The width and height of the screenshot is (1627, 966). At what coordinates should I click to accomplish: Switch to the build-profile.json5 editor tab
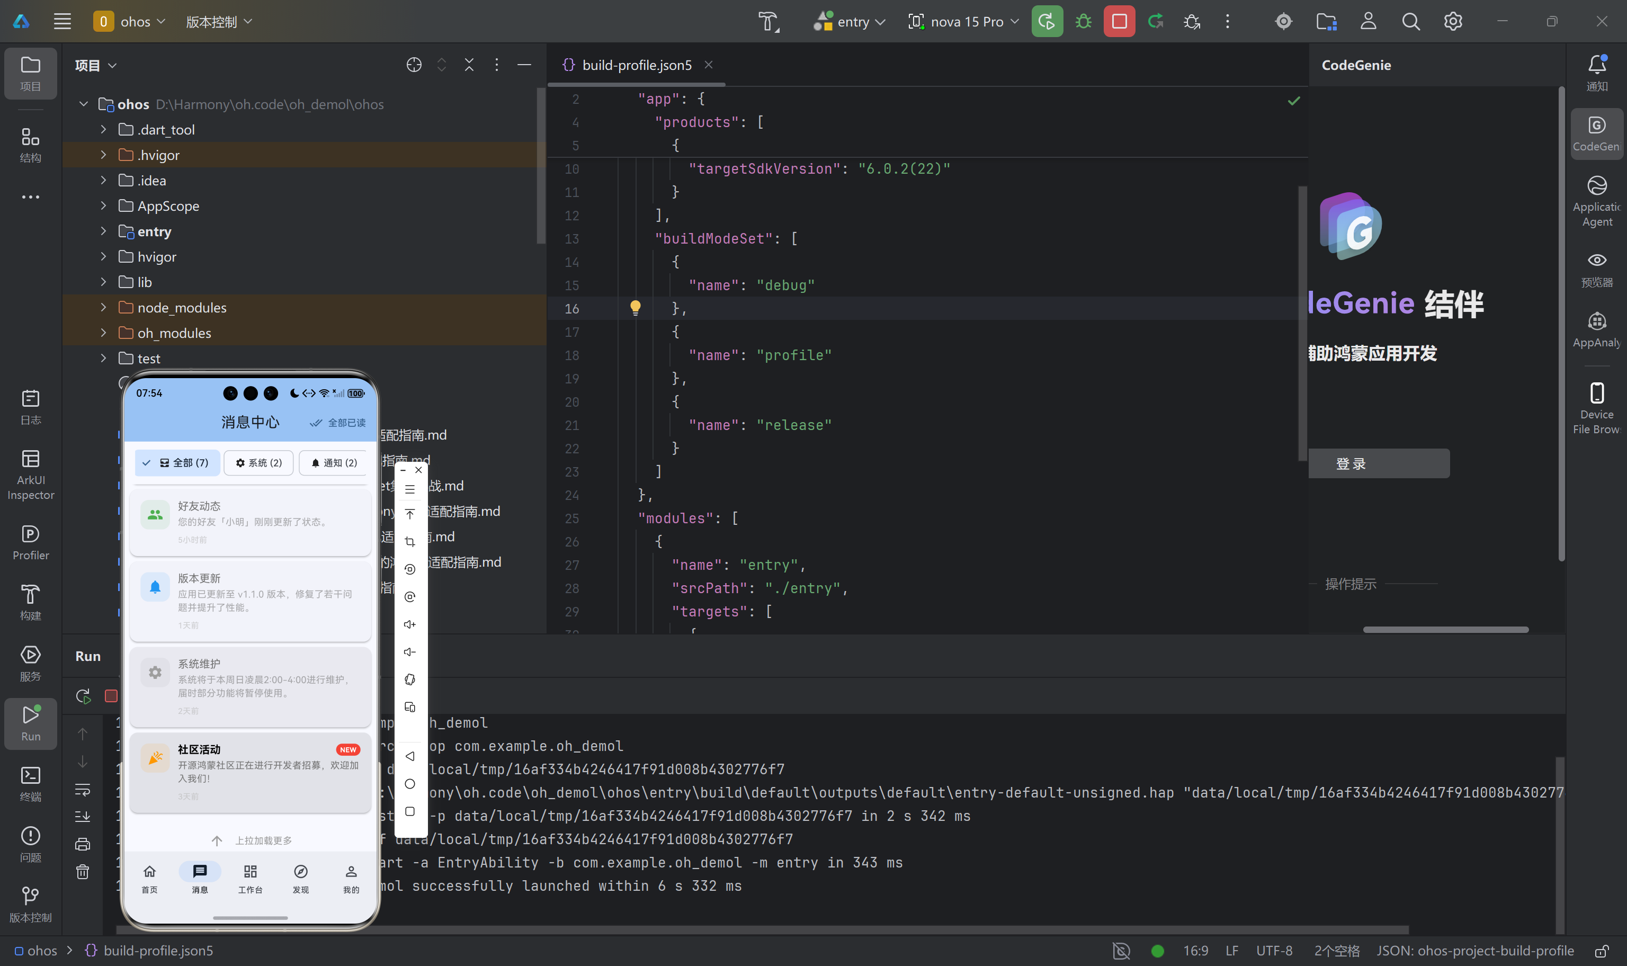636,65
